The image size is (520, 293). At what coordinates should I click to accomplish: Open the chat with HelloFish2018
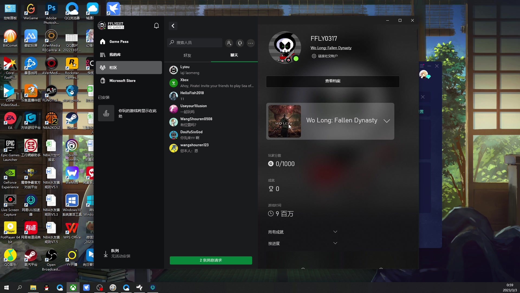pos(211,96)
